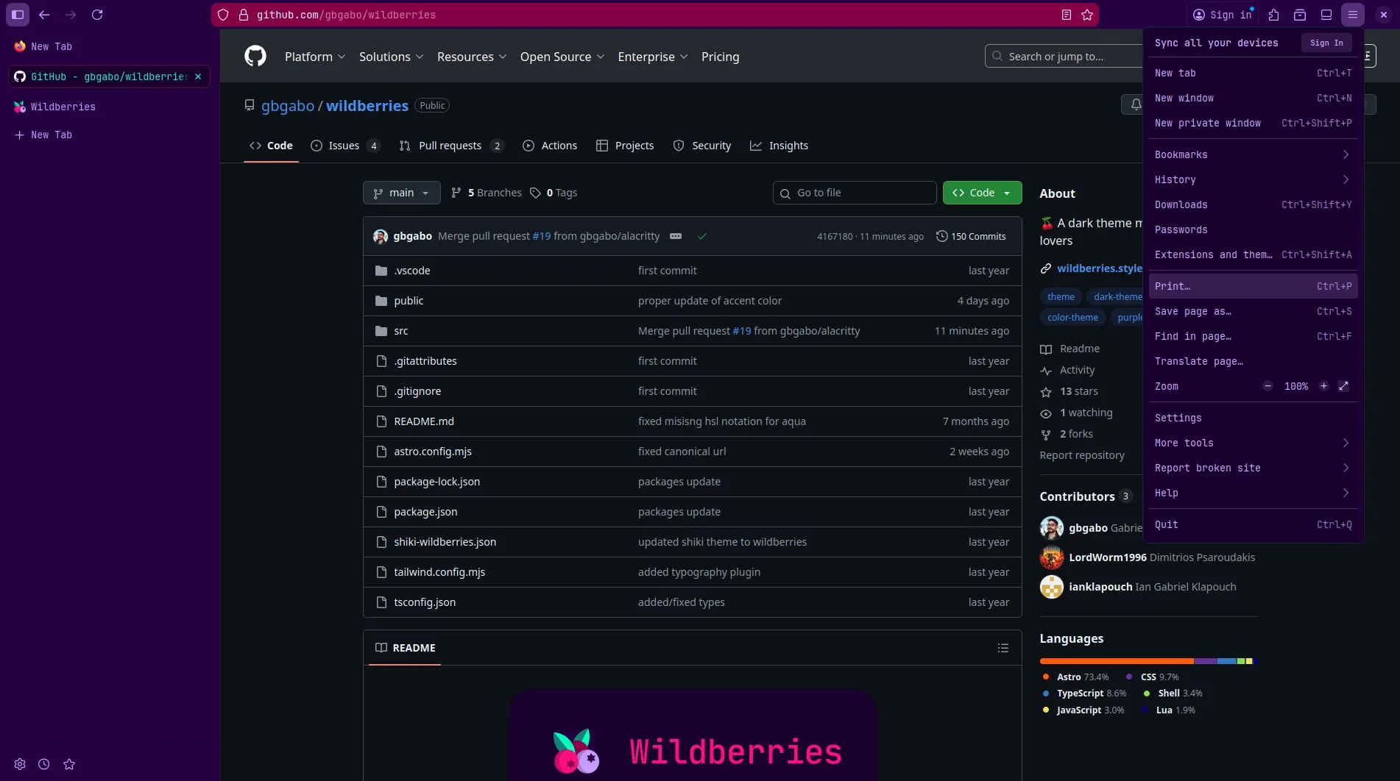Open reader view icon in address bar

coord(1066,15)
